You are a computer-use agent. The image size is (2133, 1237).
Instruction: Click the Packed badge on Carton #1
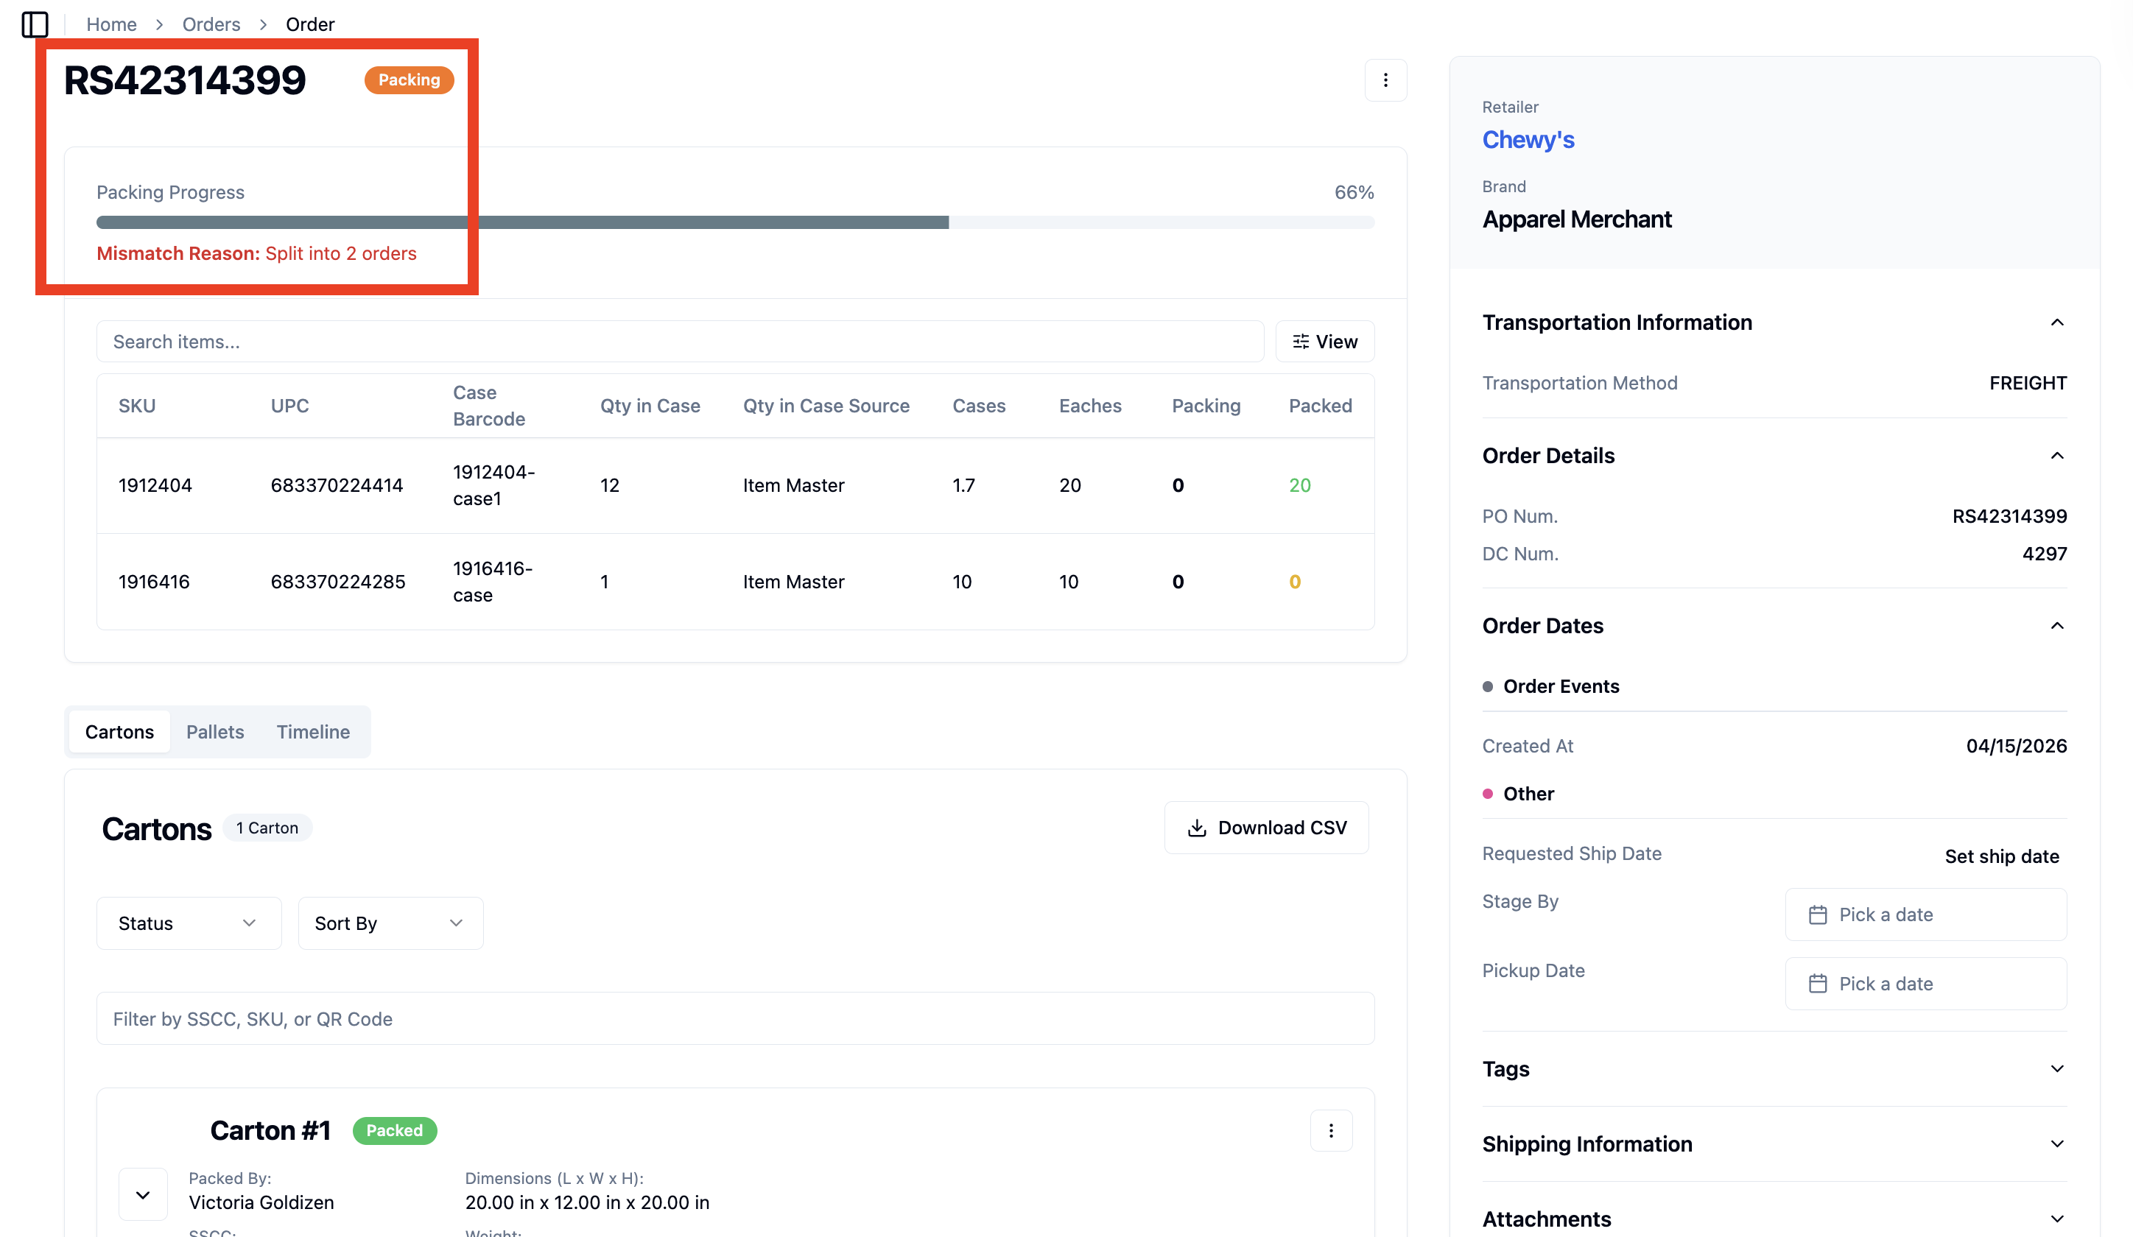pyautogui.click(x=395, y=1130)
